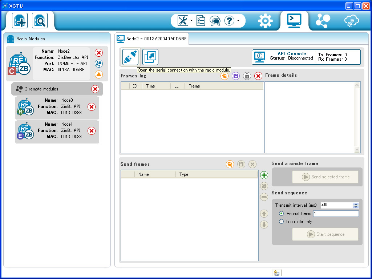Save frames log purple disk icon
The image size is (372, 279).
tap(235, 76)
